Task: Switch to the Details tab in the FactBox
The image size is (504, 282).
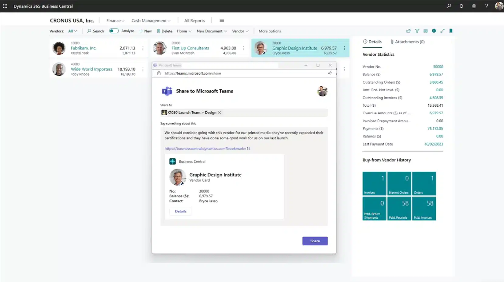Action: [x=372, y=42]
